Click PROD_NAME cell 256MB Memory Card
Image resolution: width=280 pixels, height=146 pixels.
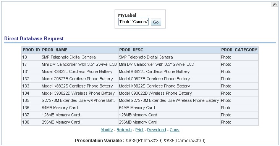coord(79,122)
